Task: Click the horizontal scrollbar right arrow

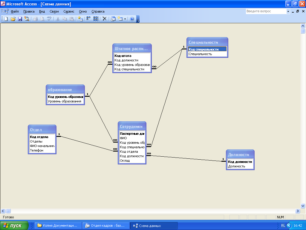Action: pyautogui.click(x=298, y=211)
